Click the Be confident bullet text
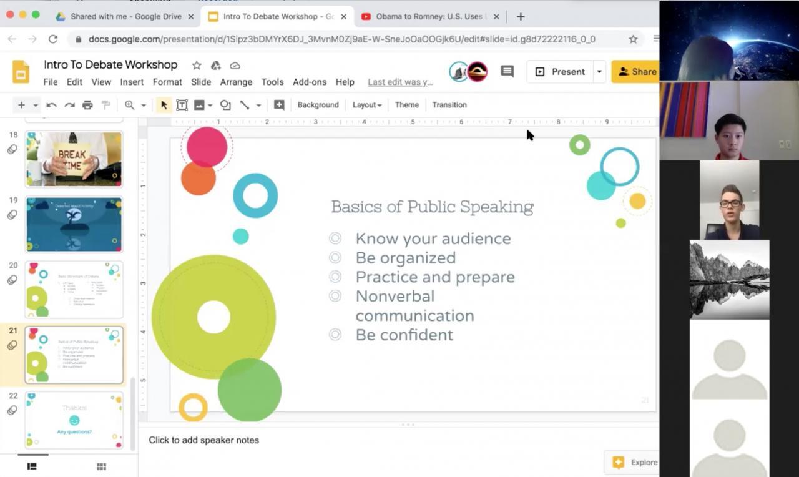The height and width of the screenshot is (477, 799). click(x=404, y=335)
